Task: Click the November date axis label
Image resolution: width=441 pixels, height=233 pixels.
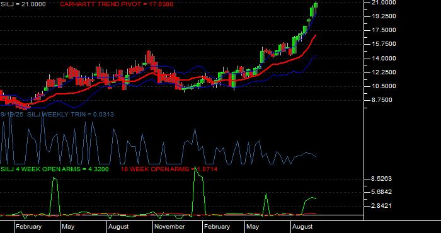Action: pos(170,227)
